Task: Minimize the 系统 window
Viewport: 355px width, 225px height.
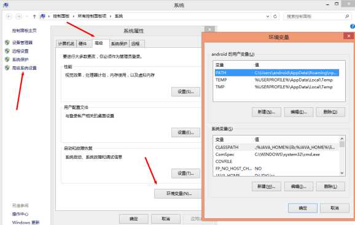Action: tap(327, 4)
